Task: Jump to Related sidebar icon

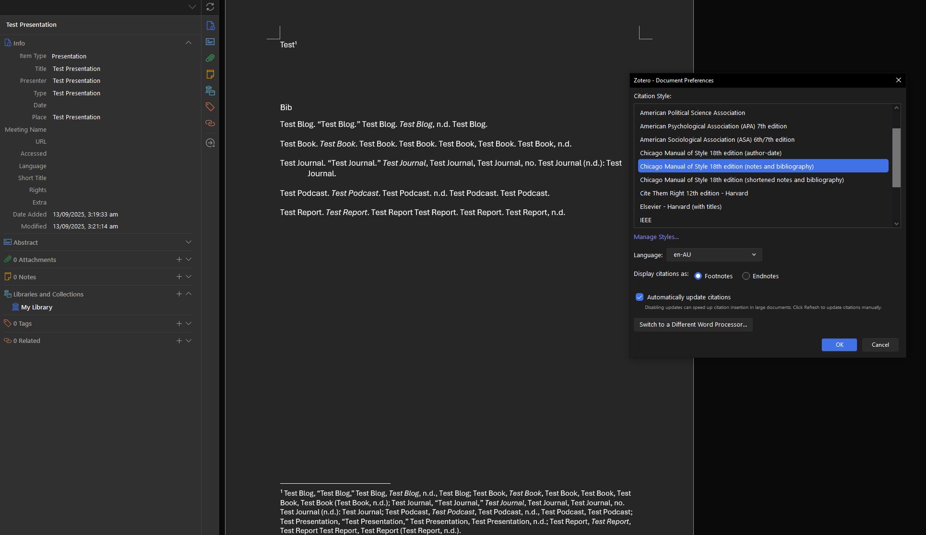Action: click(x=210, y=123)
